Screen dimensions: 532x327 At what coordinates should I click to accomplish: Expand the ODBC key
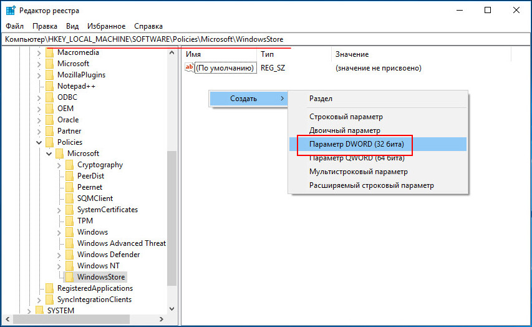tap(39, 98)
